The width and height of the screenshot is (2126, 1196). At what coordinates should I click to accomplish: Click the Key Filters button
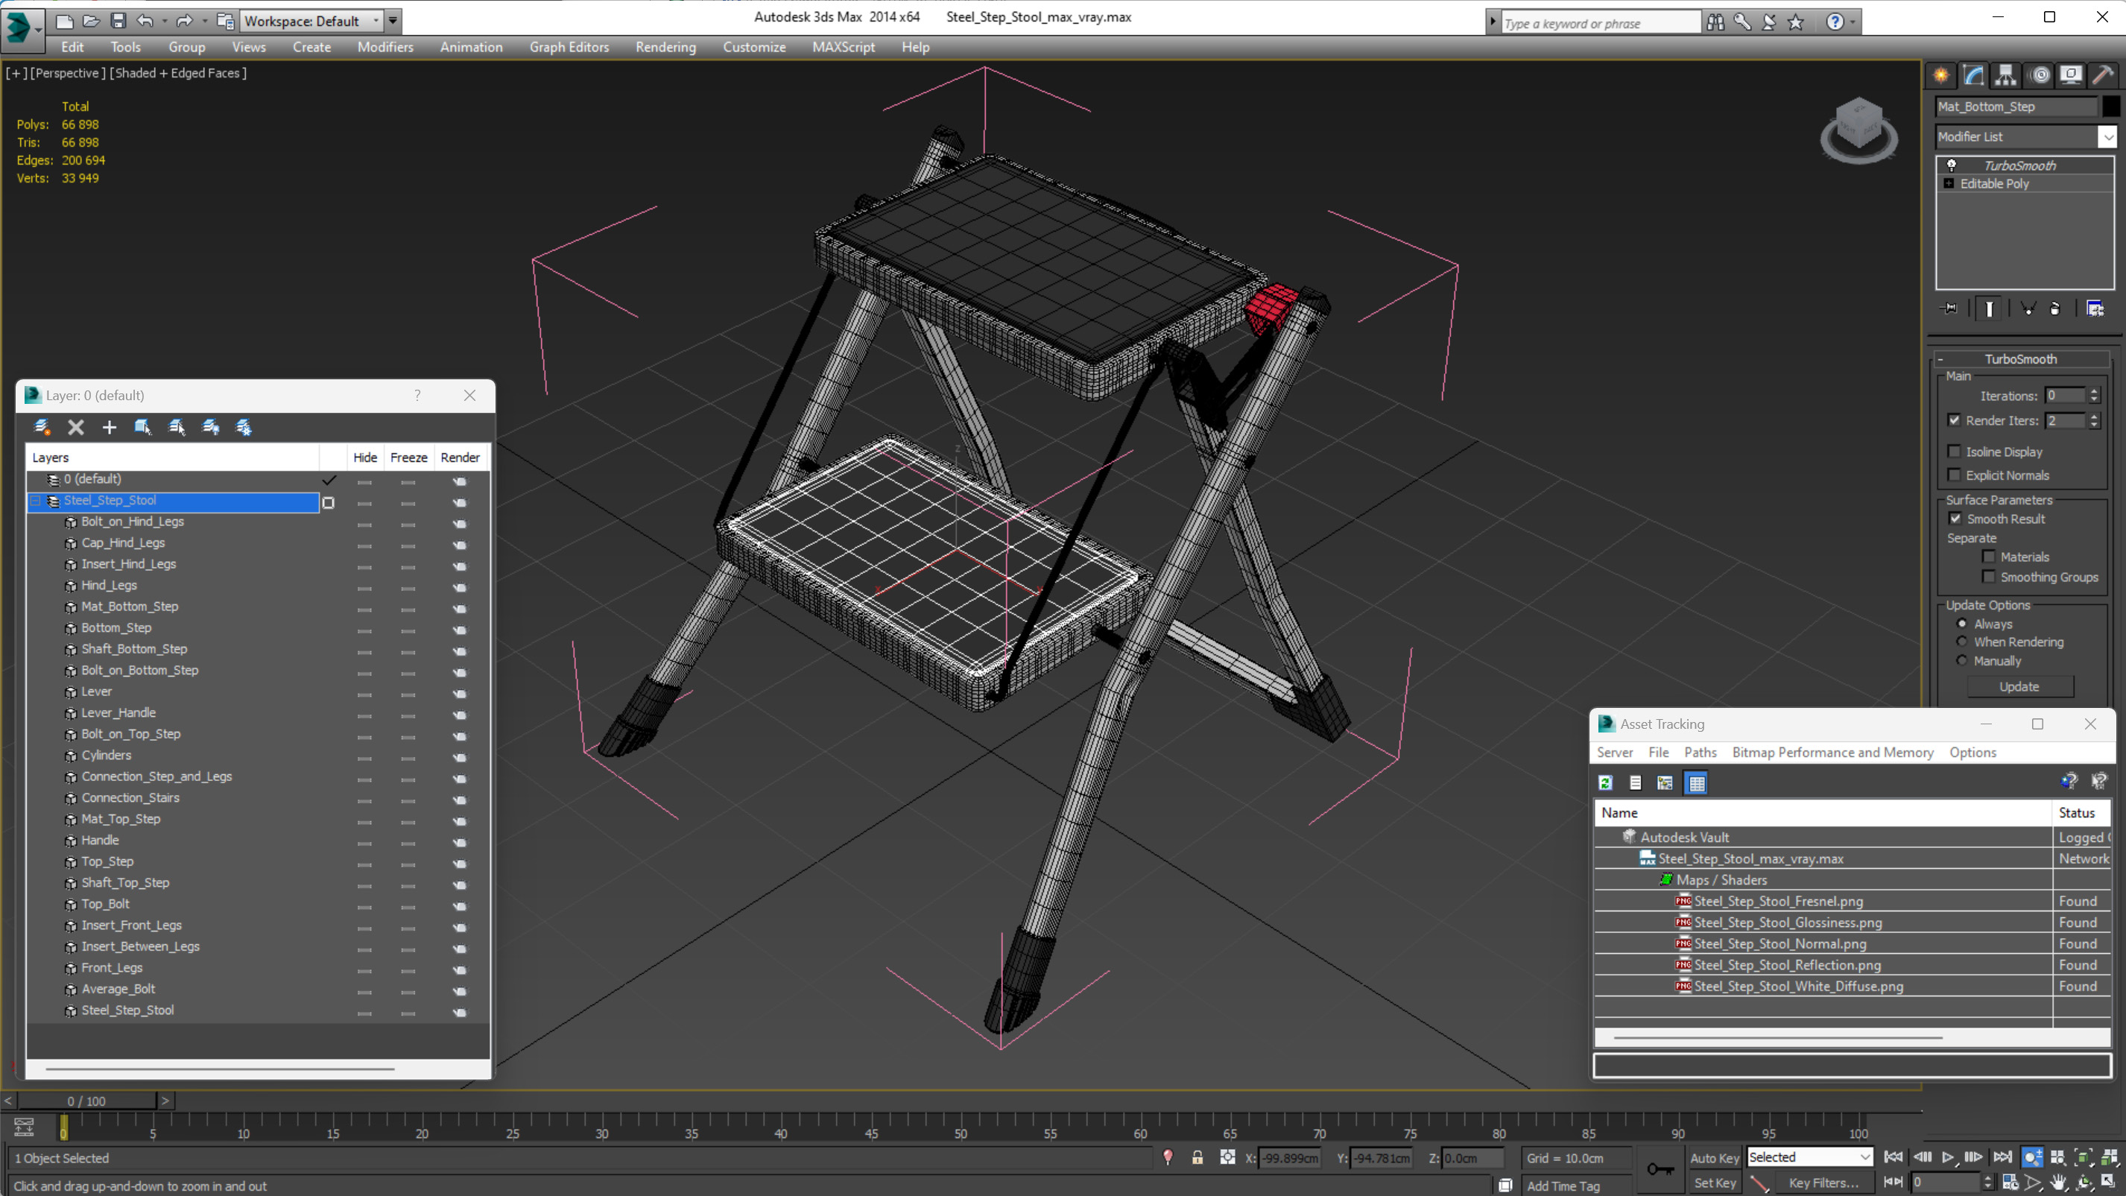1823,1183
